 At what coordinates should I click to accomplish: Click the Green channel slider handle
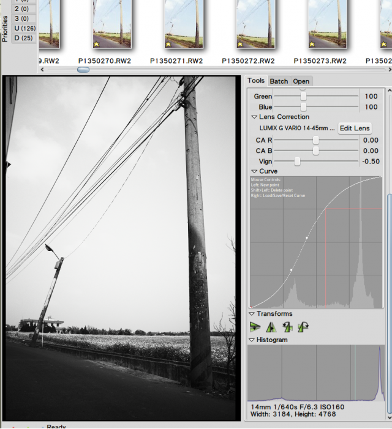[303, 96]
